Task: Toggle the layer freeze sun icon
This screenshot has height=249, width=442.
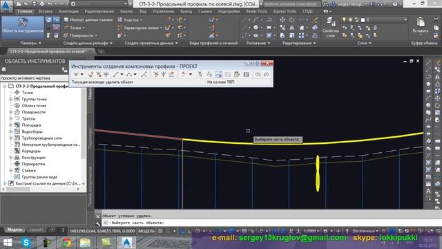Action: click(x=350, y=20)
